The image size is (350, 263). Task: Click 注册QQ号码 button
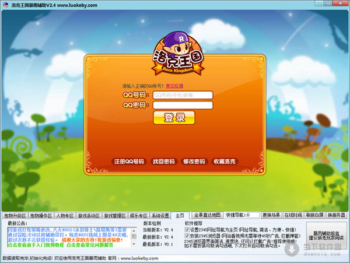pos(129,162)
